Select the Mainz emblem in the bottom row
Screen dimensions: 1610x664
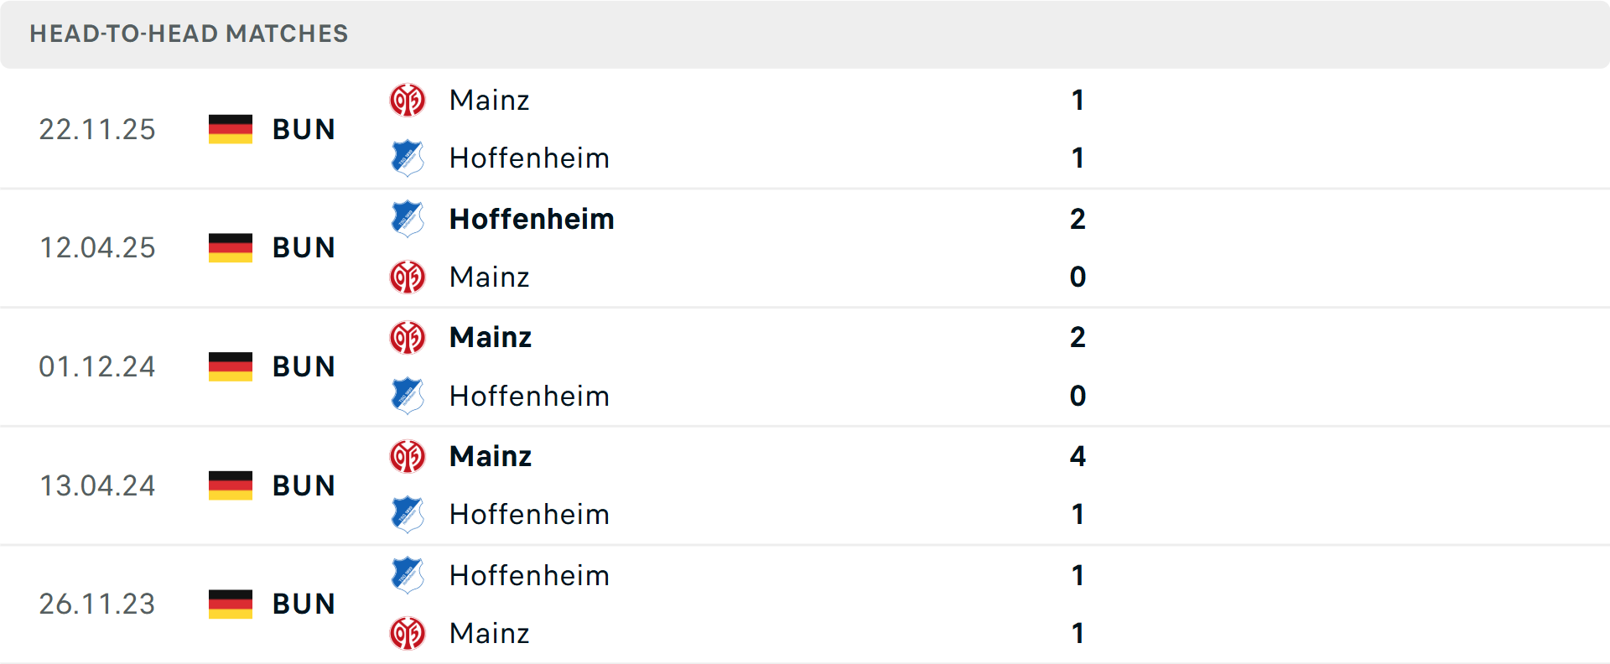(x=408, y=634)
